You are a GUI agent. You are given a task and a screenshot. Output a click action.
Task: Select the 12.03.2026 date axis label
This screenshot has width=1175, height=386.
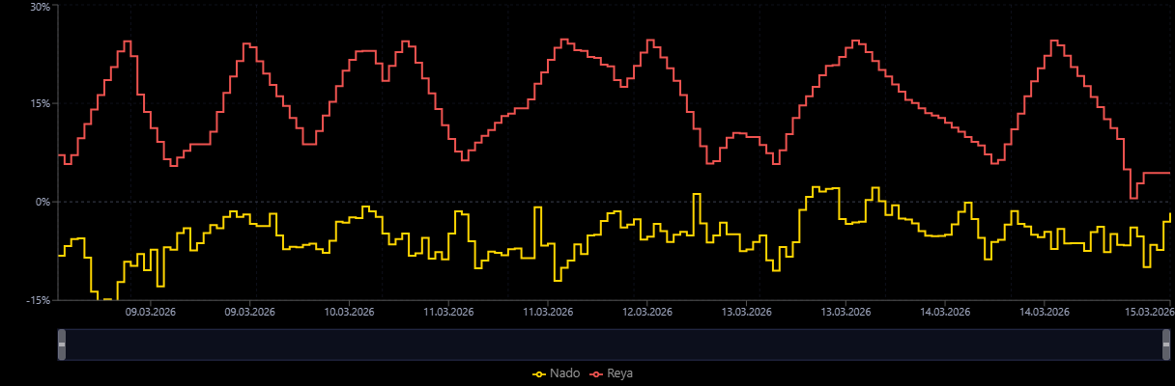[x=647, y=312]
